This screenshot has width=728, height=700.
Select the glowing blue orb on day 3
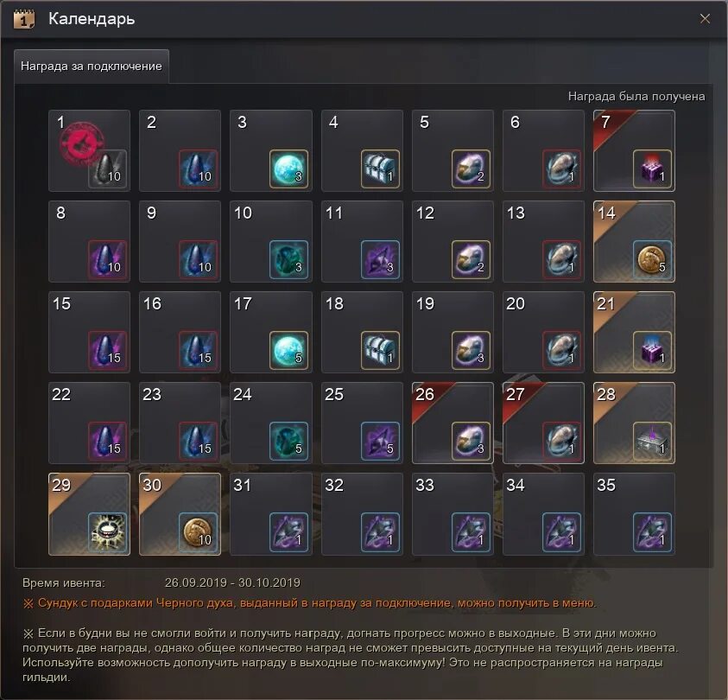[x=288, y=169]
